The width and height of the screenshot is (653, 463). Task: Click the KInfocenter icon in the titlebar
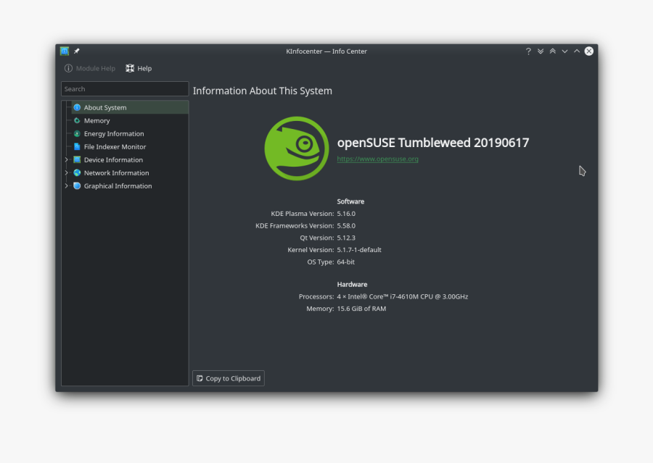click(x=64, y=51)
